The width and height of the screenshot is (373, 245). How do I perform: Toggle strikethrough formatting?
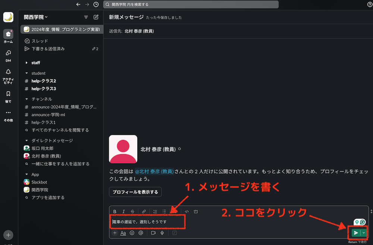132,211
